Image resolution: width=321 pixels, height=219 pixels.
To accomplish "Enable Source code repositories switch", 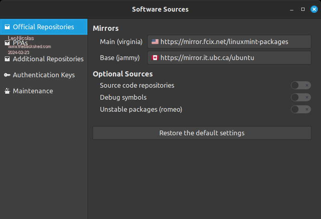I will [301, 85].
